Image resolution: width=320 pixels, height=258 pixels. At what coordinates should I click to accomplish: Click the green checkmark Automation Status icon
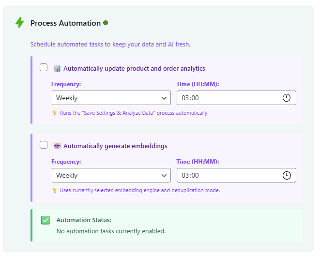click(46, 220)
